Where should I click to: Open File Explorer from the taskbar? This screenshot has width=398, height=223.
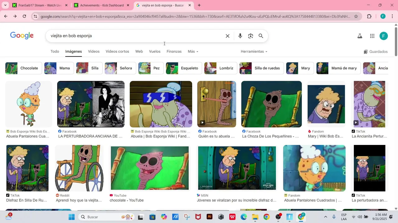point(255,217)
